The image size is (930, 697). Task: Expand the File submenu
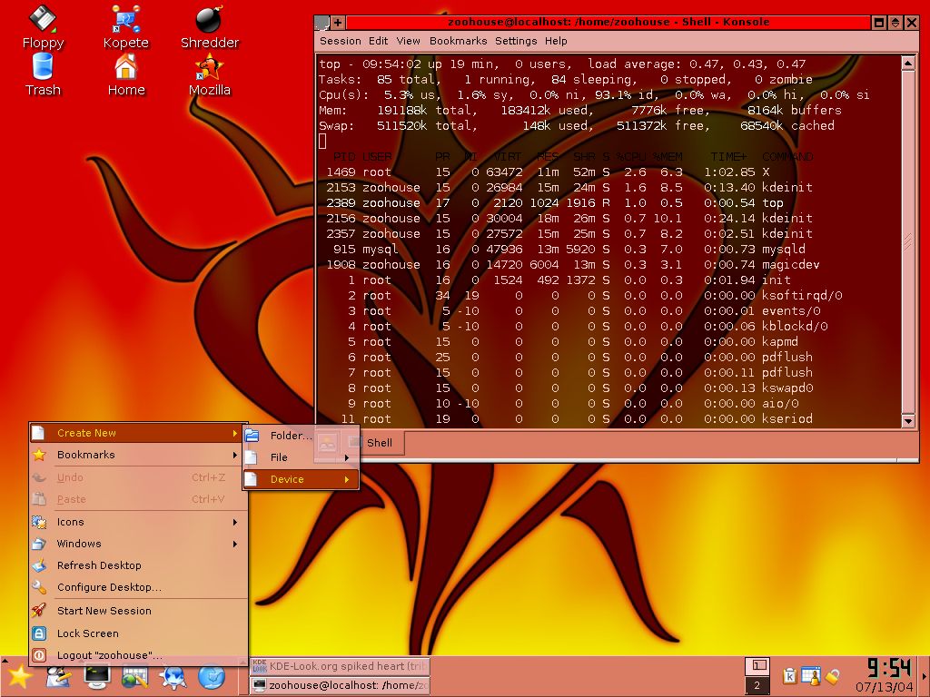click(x=301, y=457)
